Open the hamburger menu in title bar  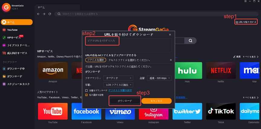245,1
